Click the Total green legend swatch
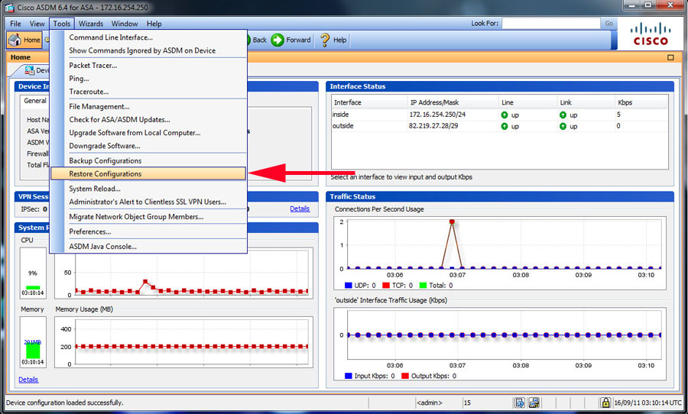The height and width of the screenshot is (414, 688). [x=423, y=286]
